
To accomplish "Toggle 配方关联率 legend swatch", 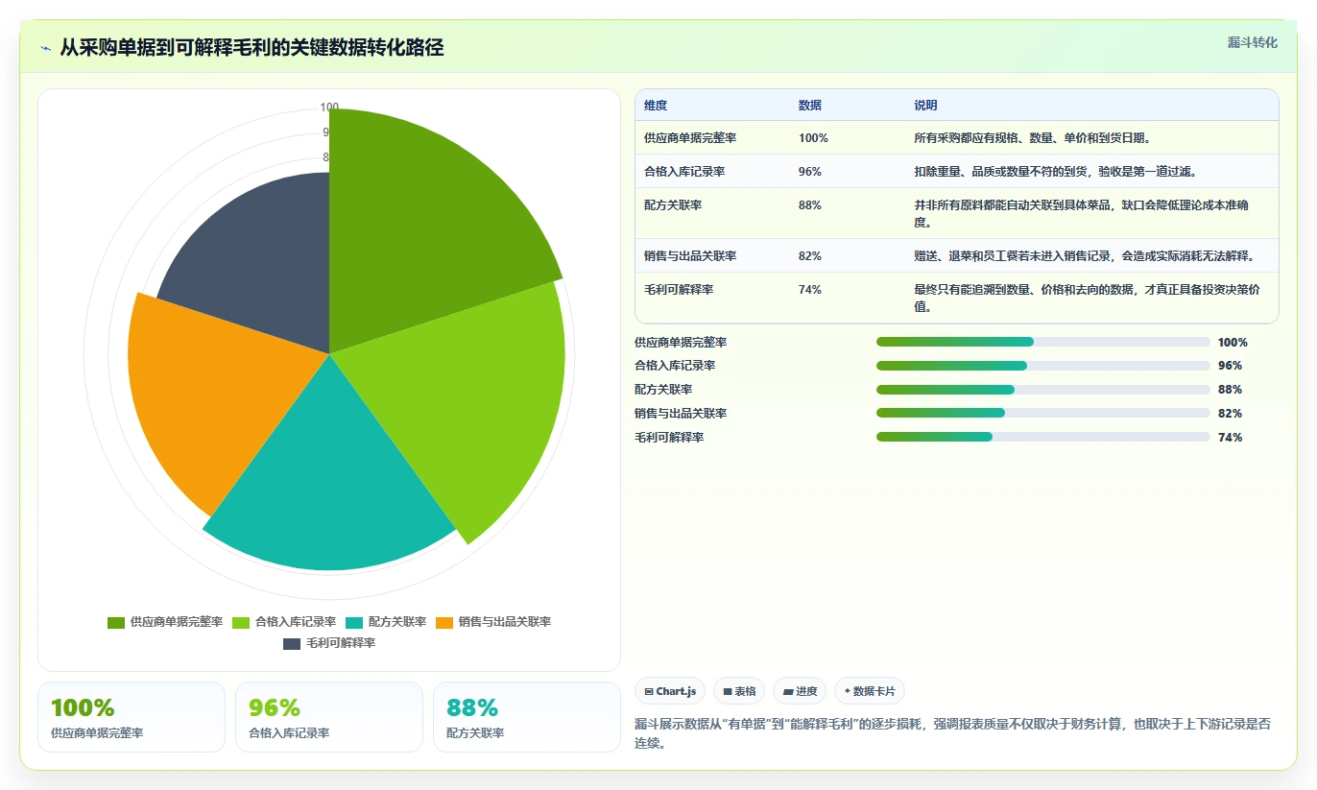I will (x=354, y=622).
